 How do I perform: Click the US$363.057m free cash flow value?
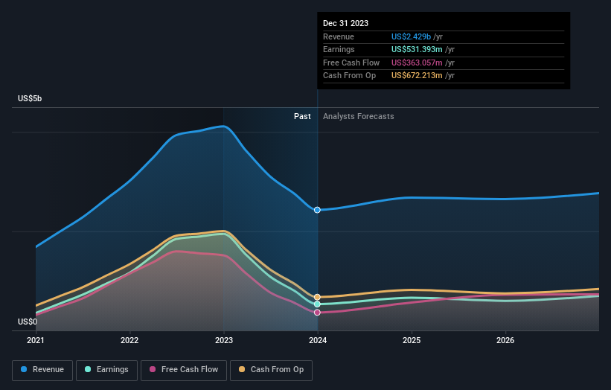click(417, 63)
